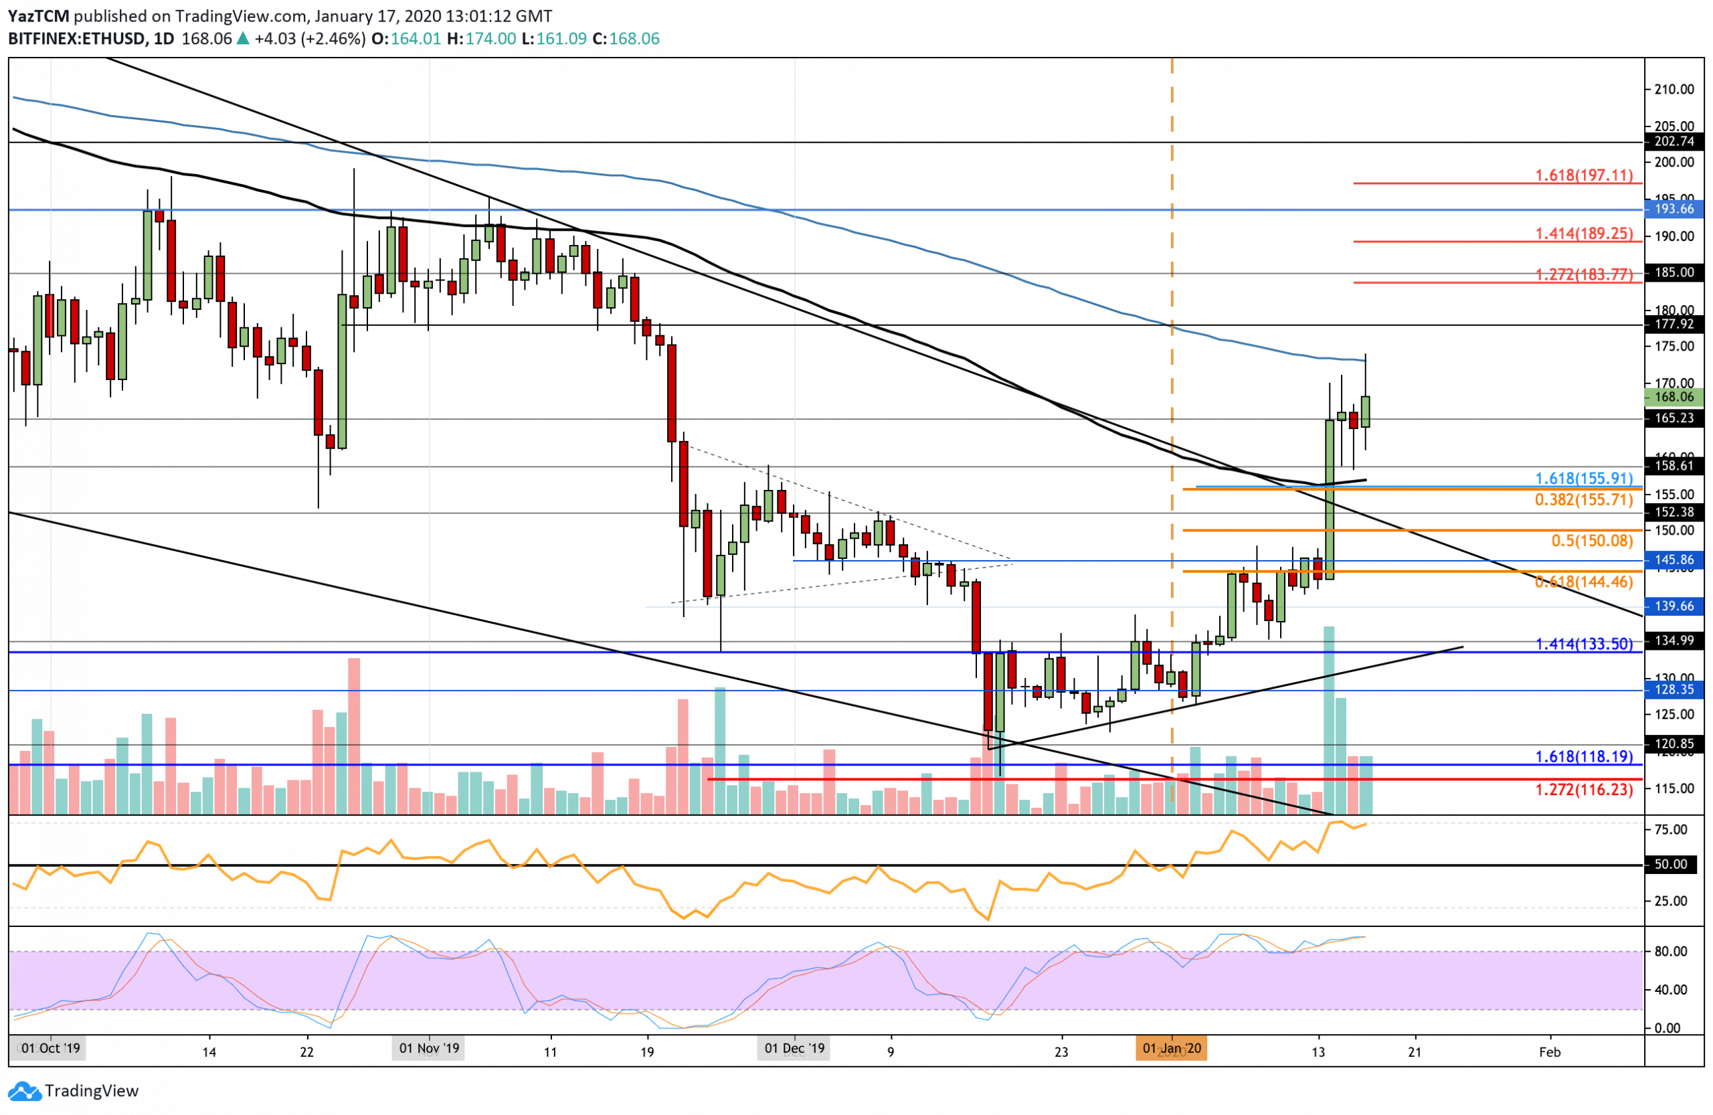1713x1115 pixels.
Task: Click the 01 Oct '19 date label
Action: (50, 1048)
